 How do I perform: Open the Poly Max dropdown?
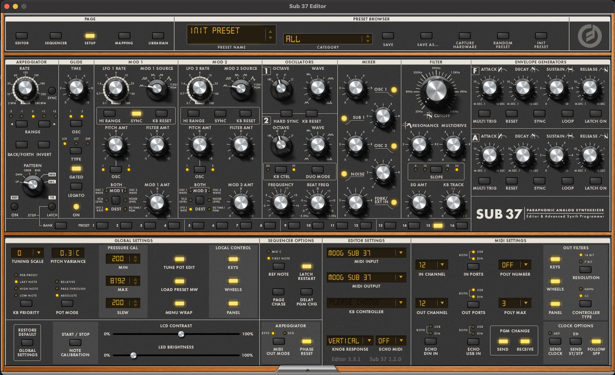pyautogui.click(x=515, y=303)
